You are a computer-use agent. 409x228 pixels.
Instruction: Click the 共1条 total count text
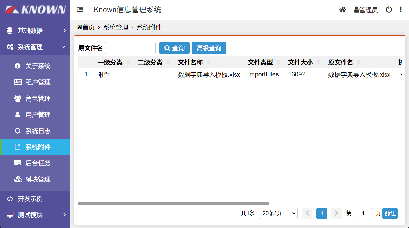(248, 213)
